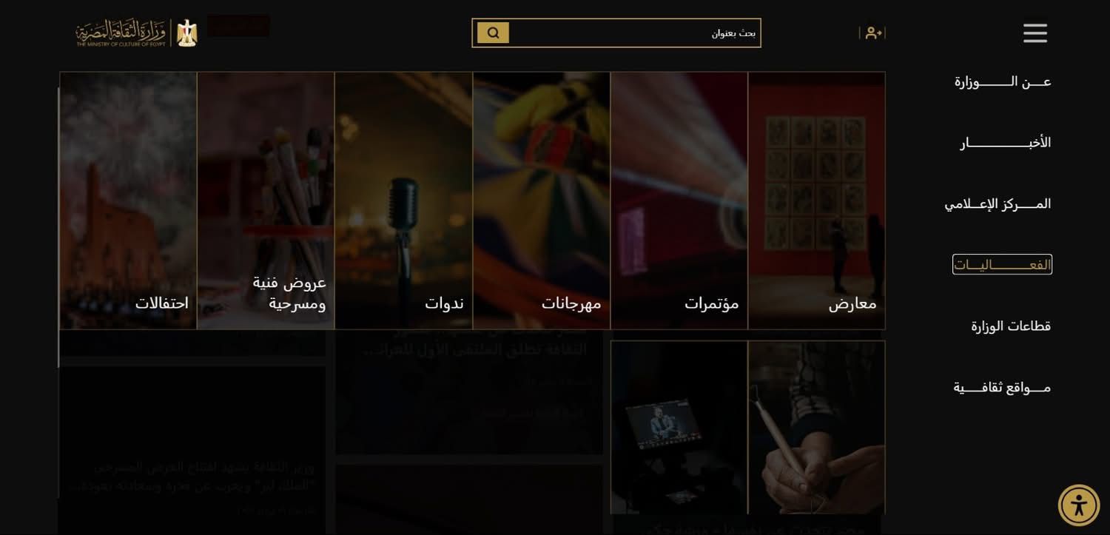Select the 'ندوات' seminars microphone card
The height and width of the screenshot is (535, 1110).
[403, 201]
